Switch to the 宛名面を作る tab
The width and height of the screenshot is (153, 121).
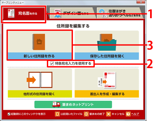[24, 14]
